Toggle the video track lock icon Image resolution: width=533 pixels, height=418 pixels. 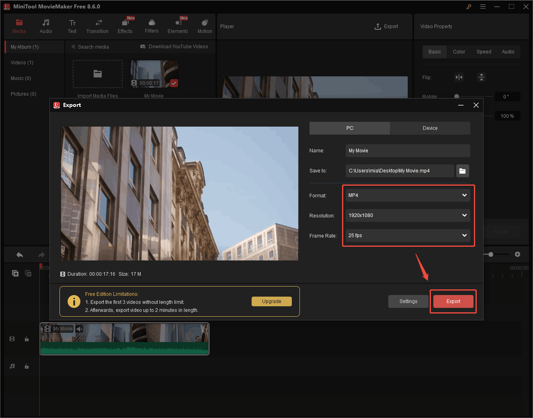coord(27,339)
